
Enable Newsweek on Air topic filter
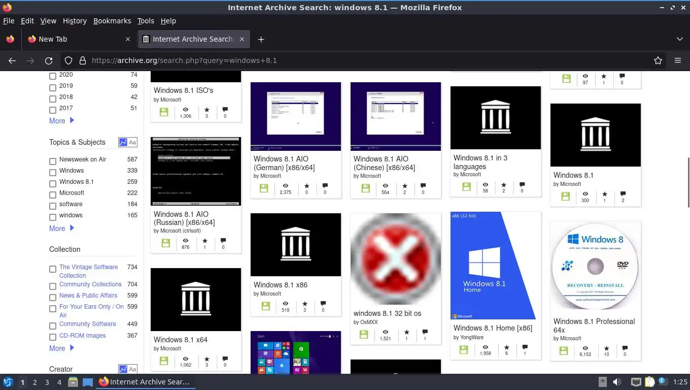53,161
